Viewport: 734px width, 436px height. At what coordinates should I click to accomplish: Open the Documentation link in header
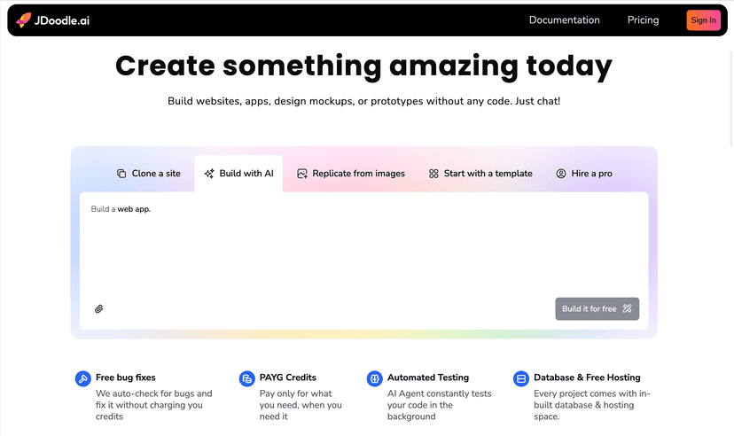click(x=564, y=19)
